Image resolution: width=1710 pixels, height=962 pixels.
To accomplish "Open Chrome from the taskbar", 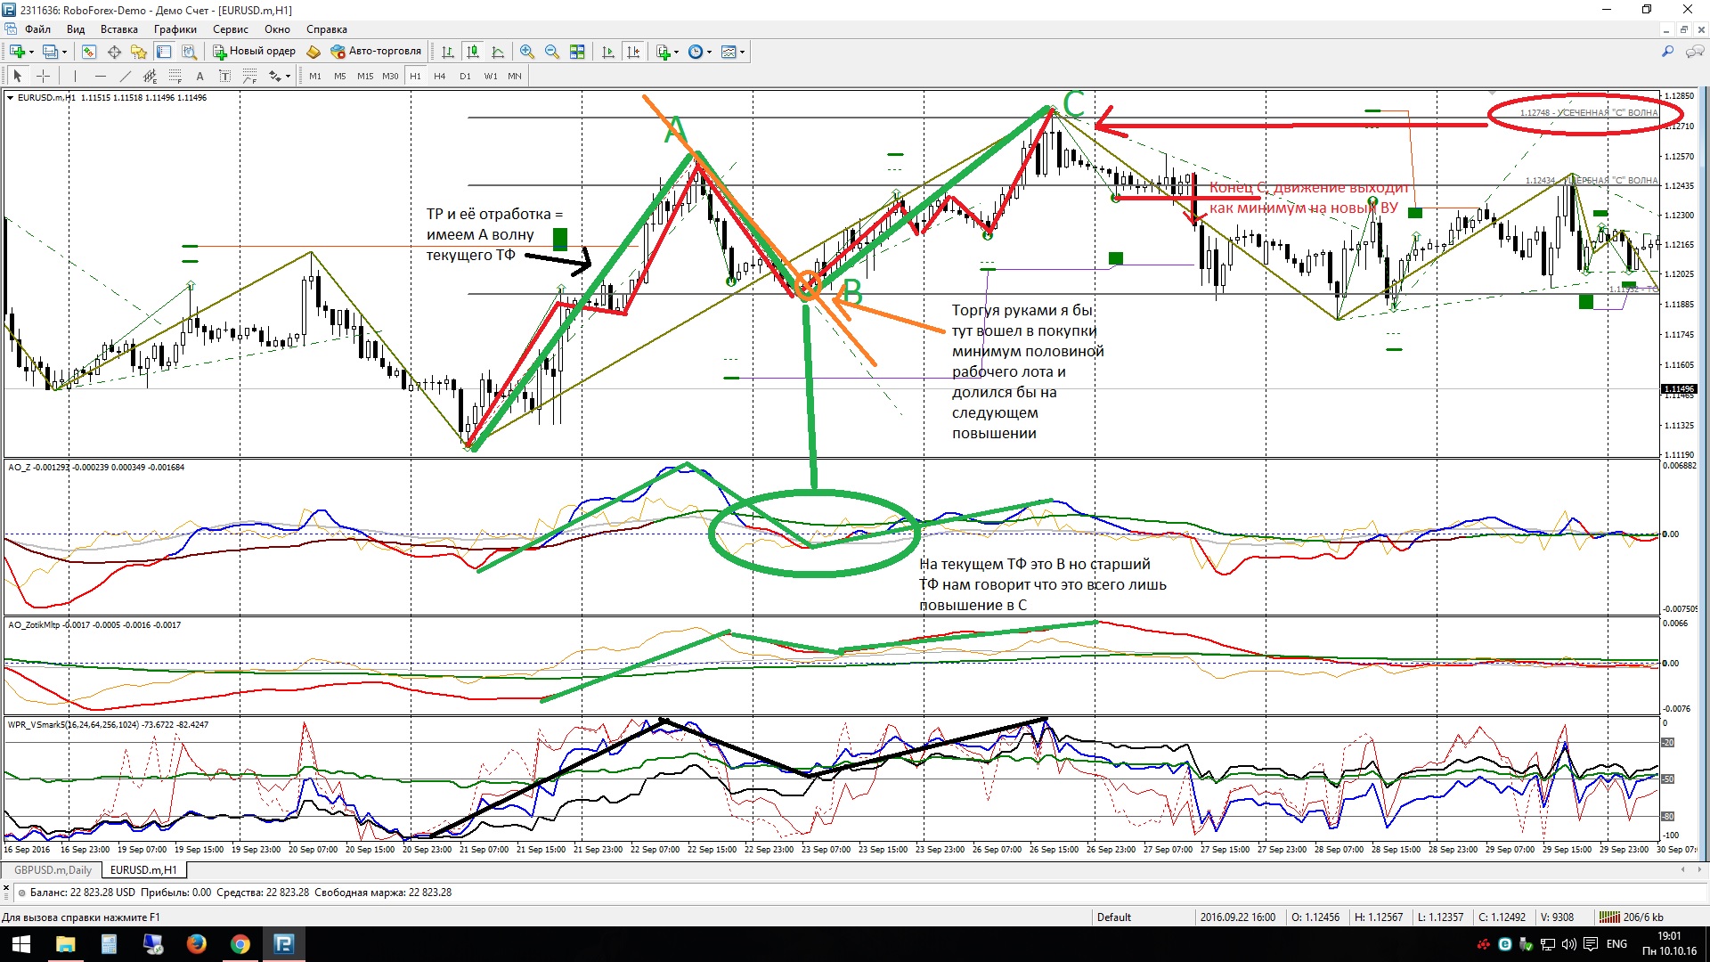I will [x=240, y=944].
